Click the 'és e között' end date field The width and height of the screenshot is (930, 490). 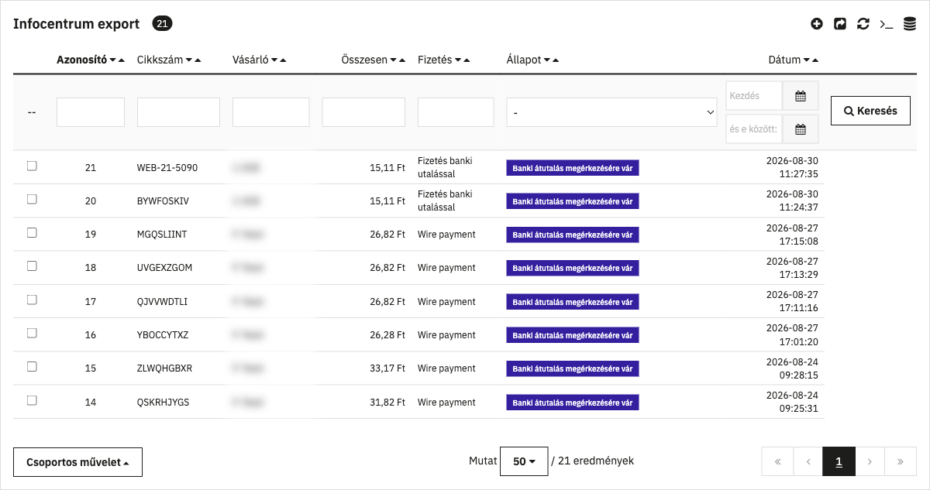pyautogui.click(x=754, y=129)
